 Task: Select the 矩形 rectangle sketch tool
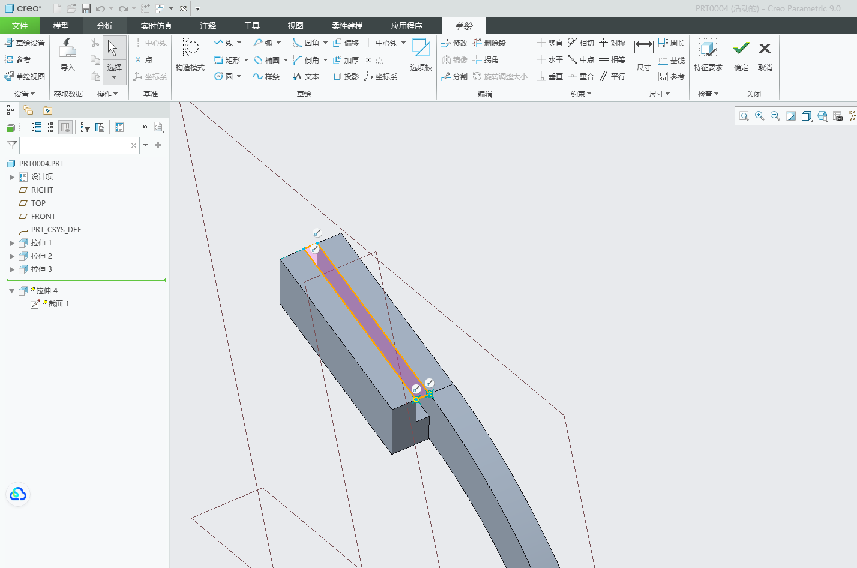227,60
